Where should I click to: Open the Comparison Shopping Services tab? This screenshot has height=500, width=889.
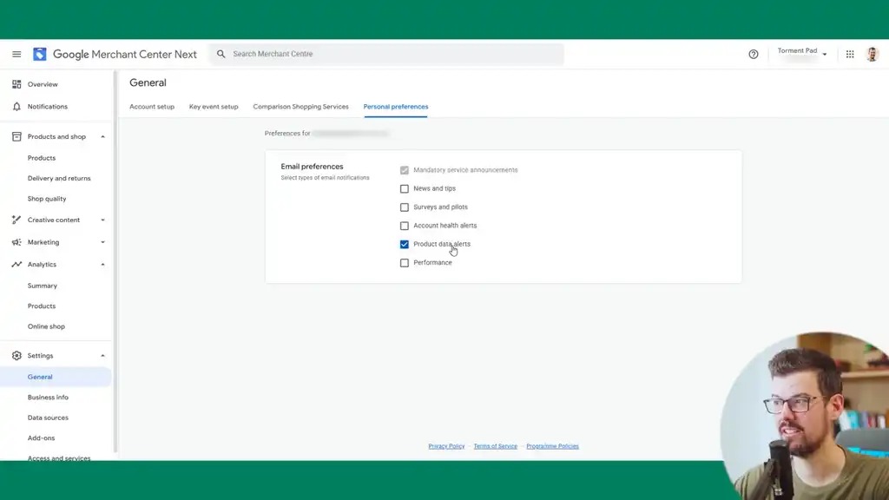(300, 106)
